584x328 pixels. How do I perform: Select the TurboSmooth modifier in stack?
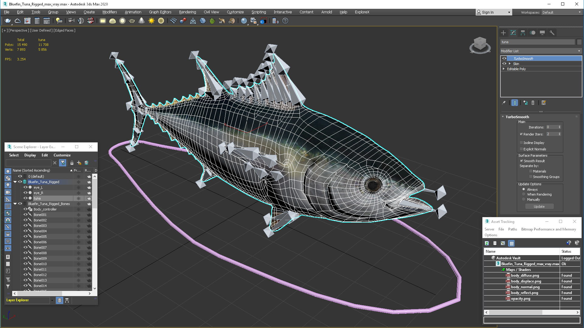(523, 59)
